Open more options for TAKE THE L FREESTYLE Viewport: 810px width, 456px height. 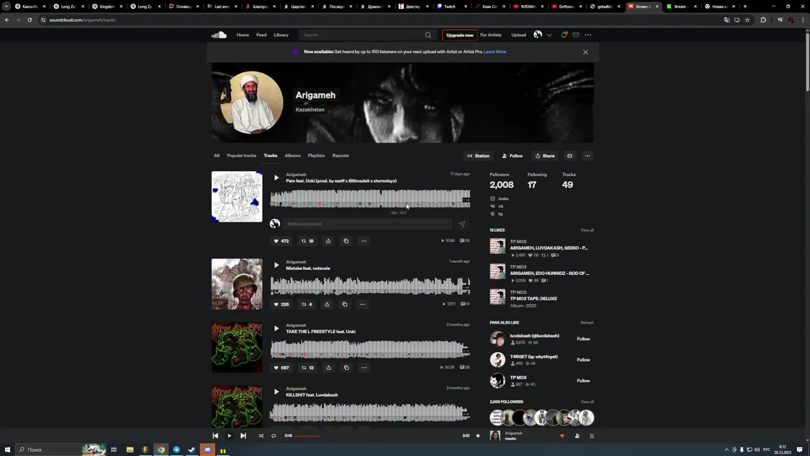(x=364, y=367)
